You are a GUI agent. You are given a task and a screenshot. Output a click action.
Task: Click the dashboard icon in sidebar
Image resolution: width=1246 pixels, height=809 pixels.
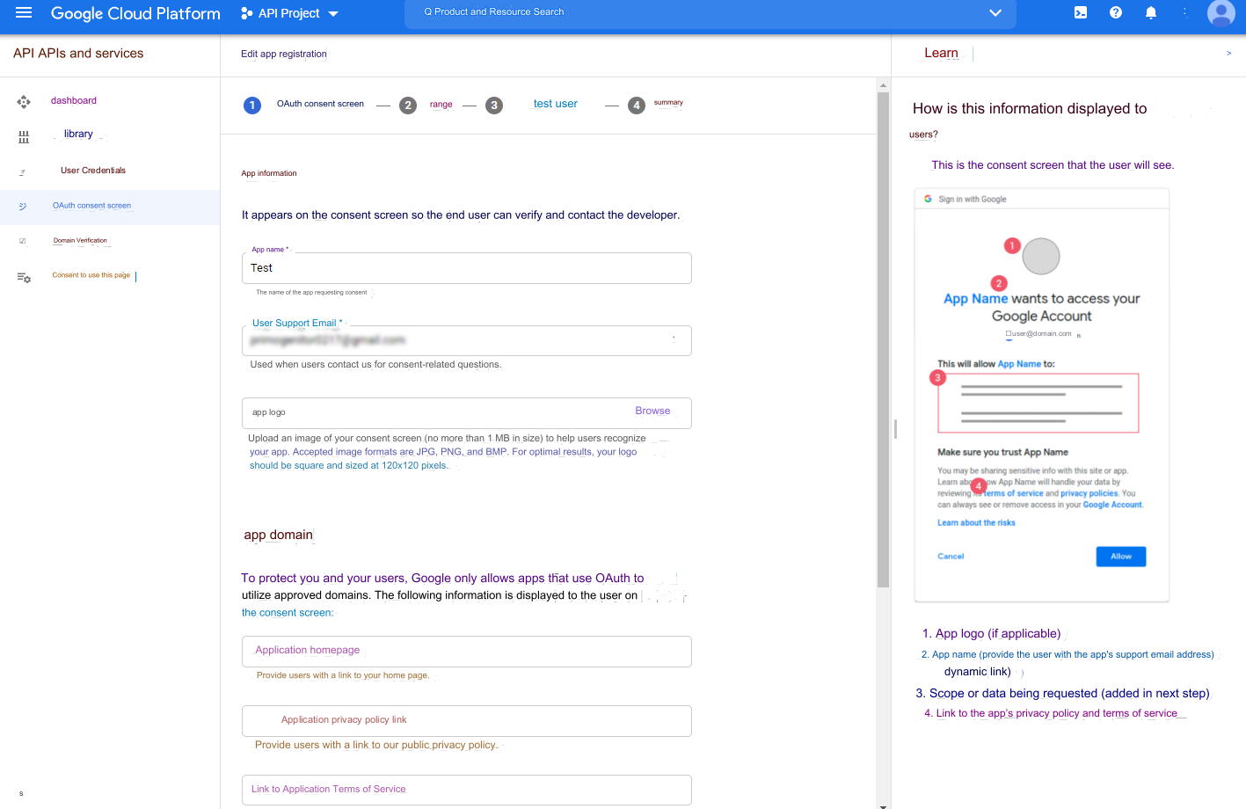click(x=24, y=102)
